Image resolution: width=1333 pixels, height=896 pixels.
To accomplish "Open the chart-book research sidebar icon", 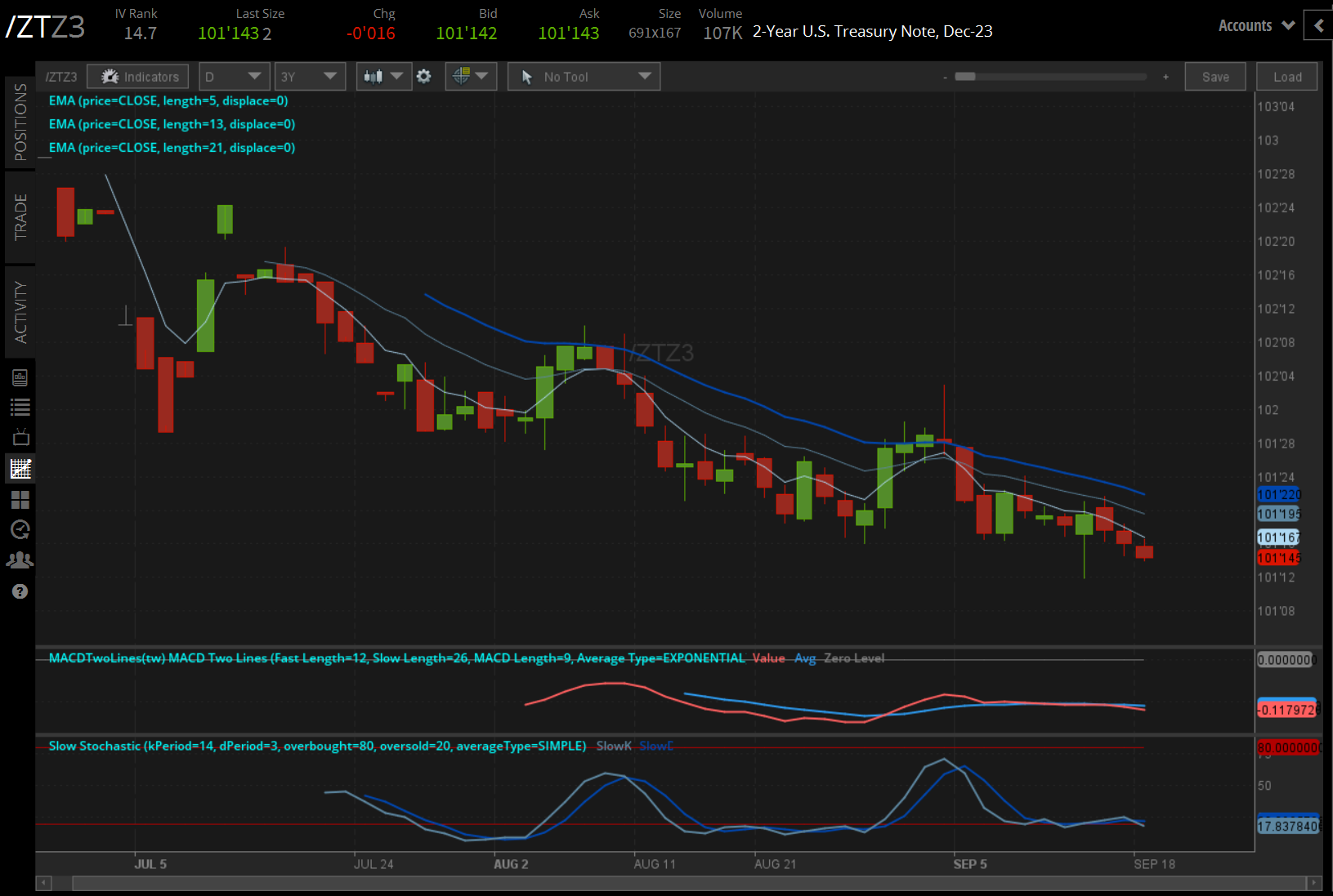I will [20, 377].
